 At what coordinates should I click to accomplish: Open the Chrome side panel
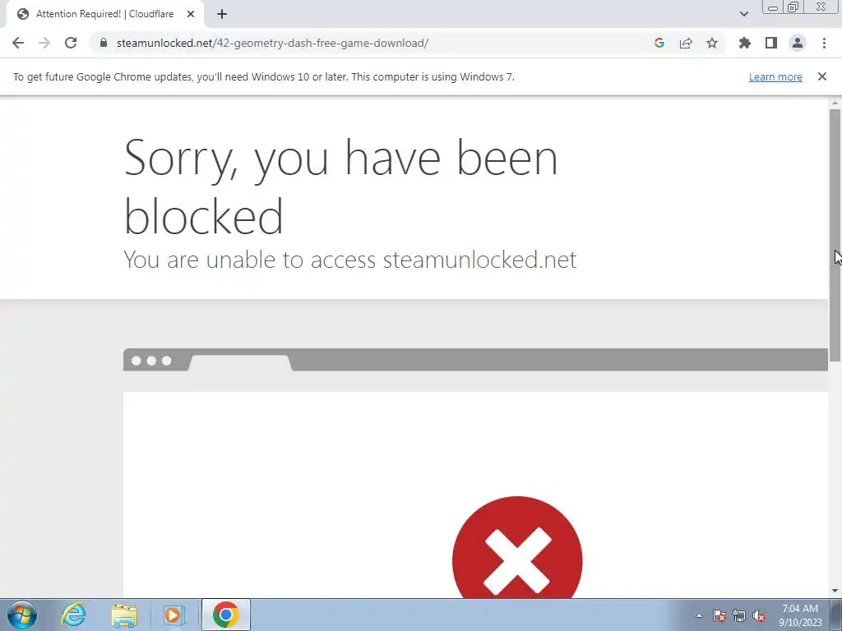(771, 43)
